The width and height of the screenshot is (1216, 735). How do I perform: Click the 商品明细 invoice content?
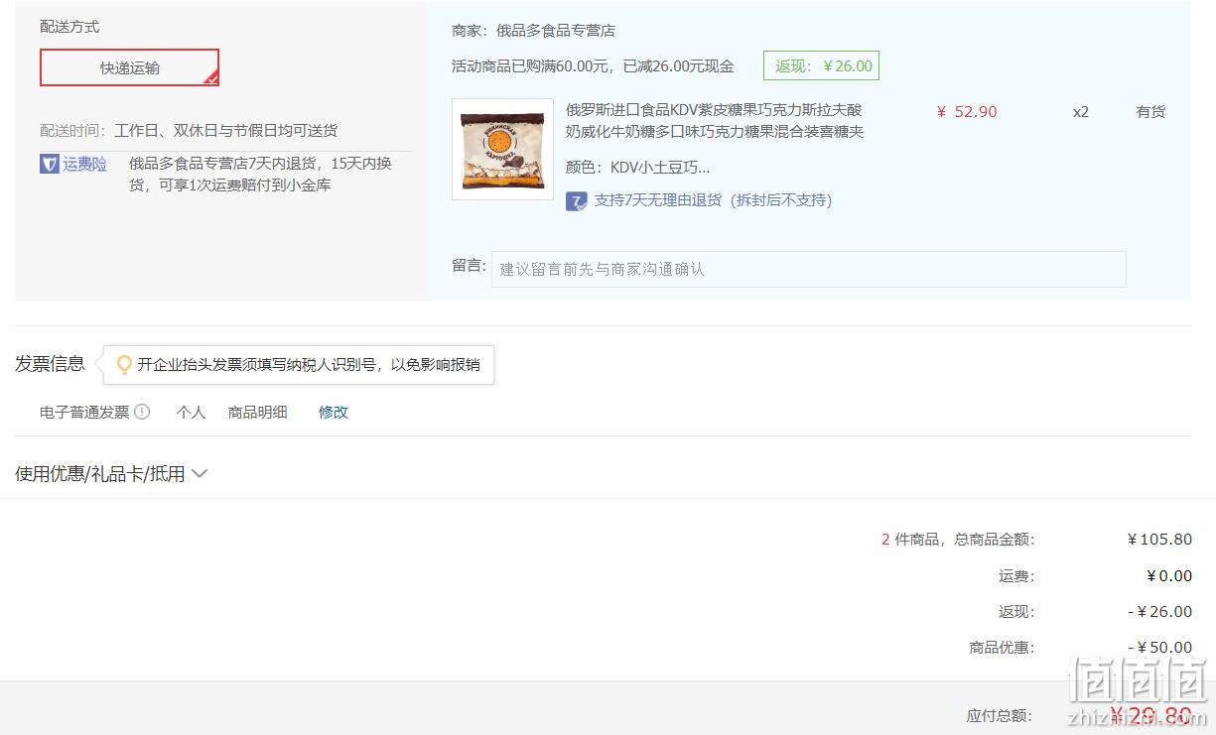coord(258,412)
